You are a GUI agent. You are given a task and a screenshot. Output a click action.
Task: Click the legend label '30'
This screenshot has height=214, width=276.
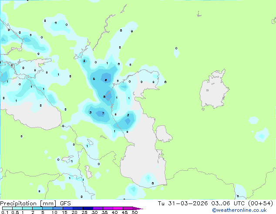(x=94, y=212)
